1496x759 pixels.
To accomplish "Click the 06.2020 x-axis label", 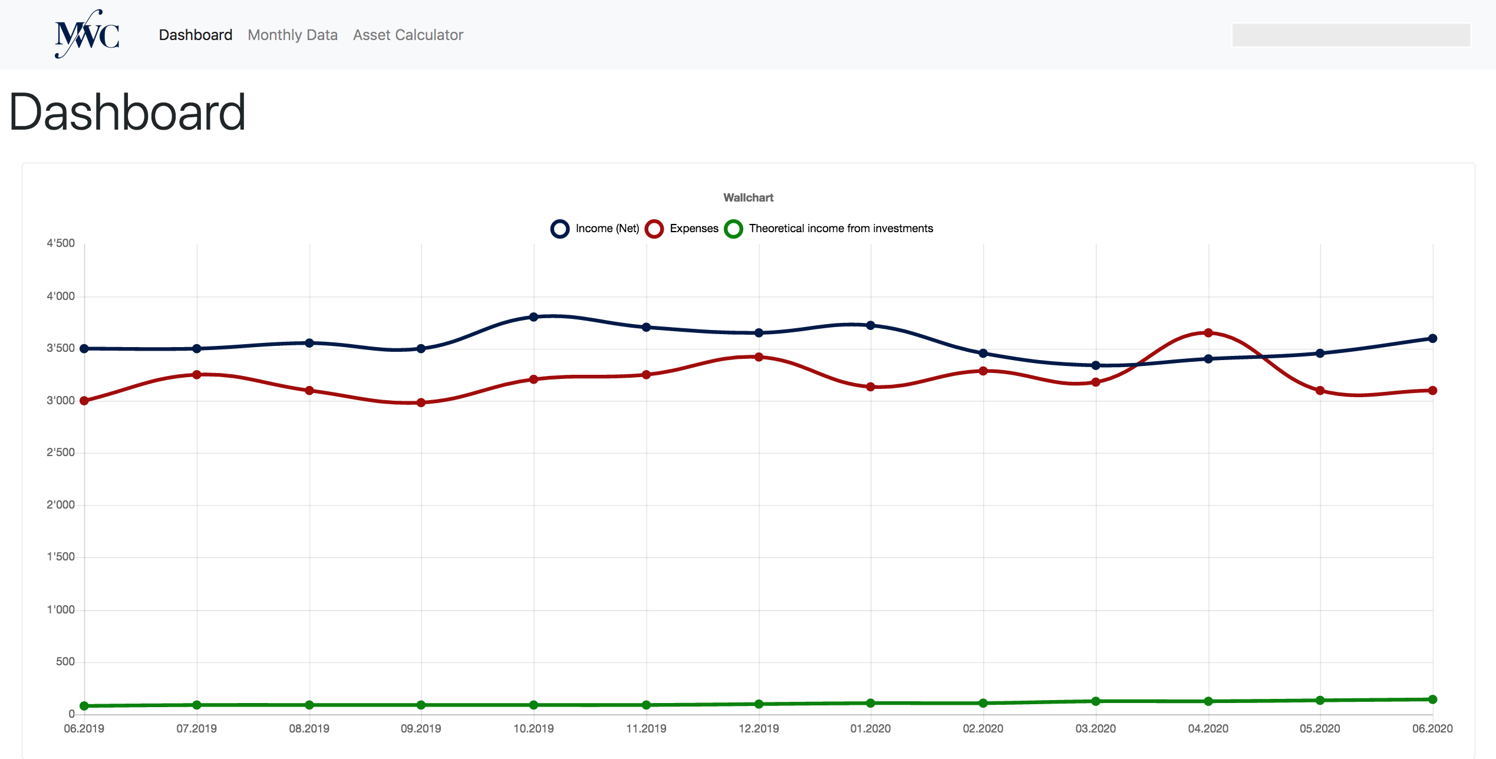I will pyautogui.click(x=1433, y=728).
